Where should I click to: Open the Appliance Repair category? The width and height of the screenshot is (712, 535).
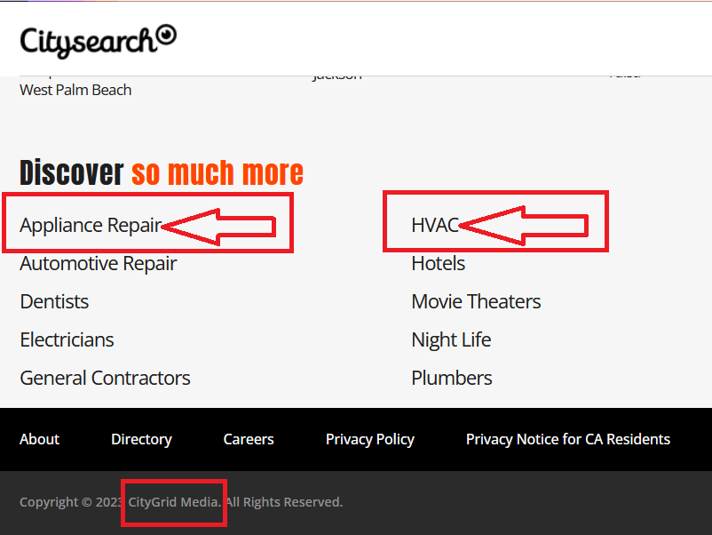point(91,225)
